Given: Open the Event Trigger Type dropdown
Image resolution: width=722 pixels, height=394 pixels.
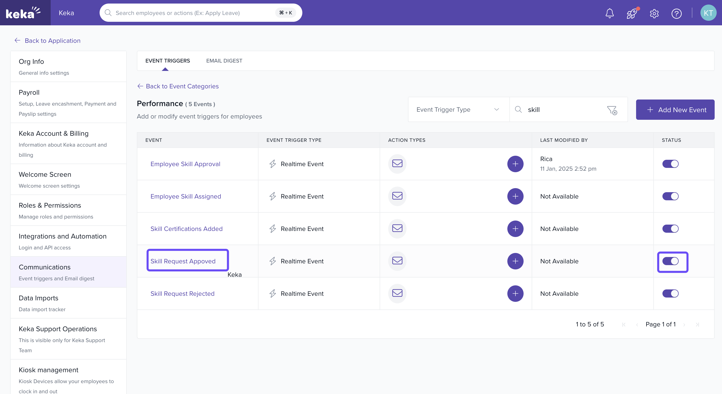Looking at the screenshot, I should 458,109.
